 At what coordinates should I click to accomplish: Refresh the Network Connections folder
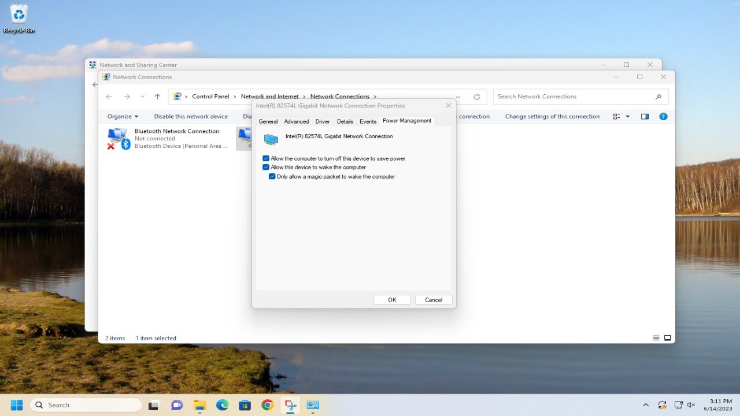click(476, 96)
